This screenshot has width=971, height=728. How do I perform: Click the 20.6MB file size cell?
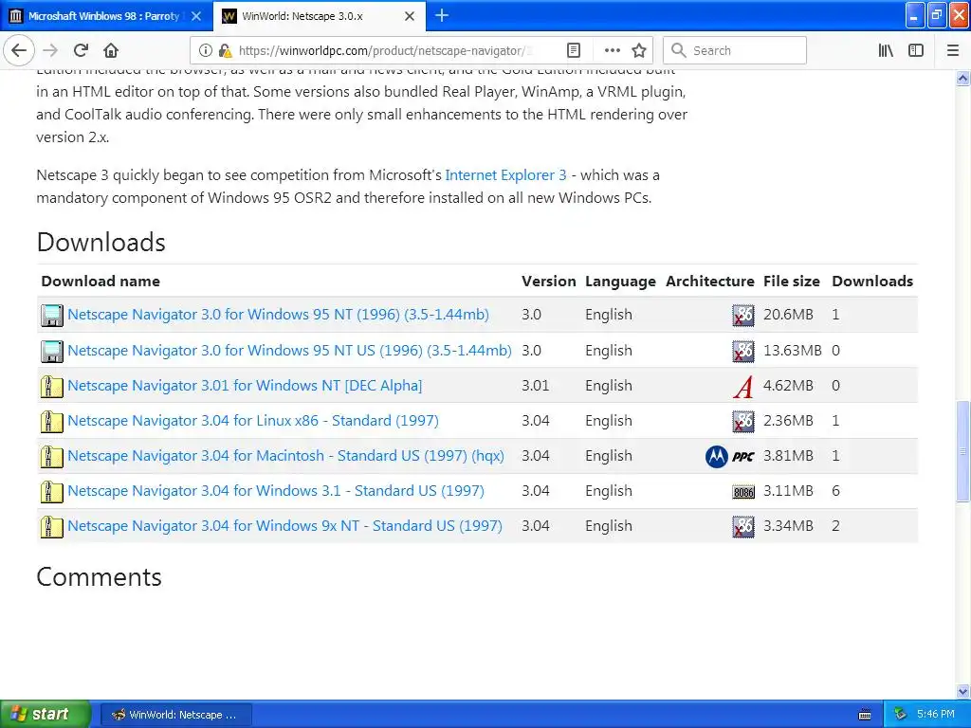[788, 315]
